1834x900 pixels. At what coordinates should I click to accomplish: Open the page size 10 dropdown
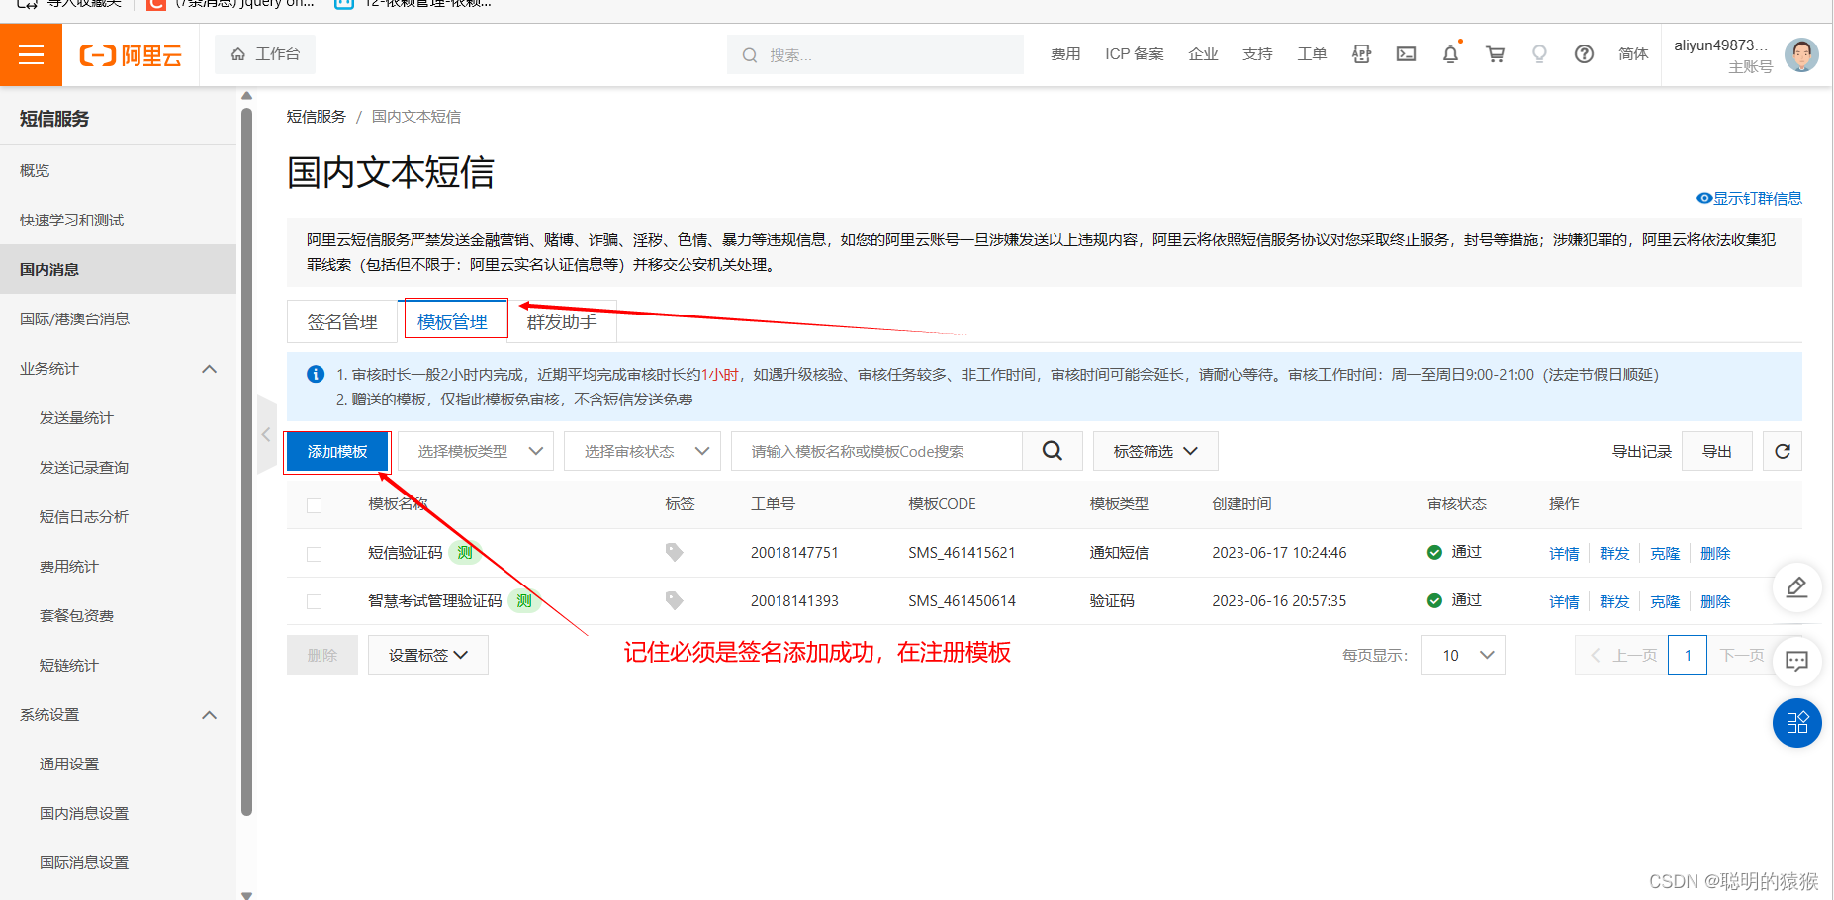(1463, 655)
